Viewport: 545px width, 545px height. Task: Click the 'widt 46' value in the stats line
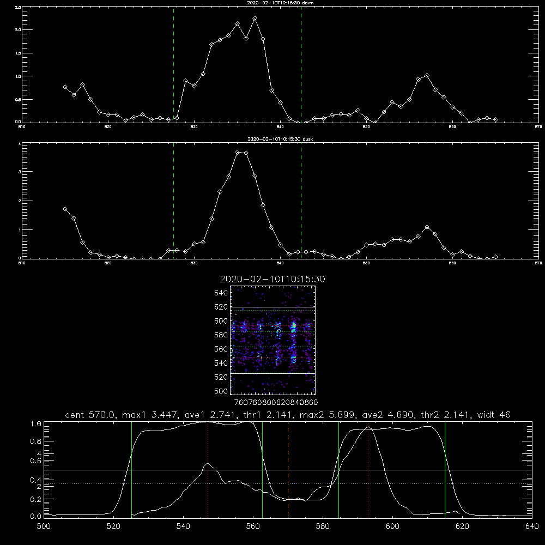tap(494, 415)
